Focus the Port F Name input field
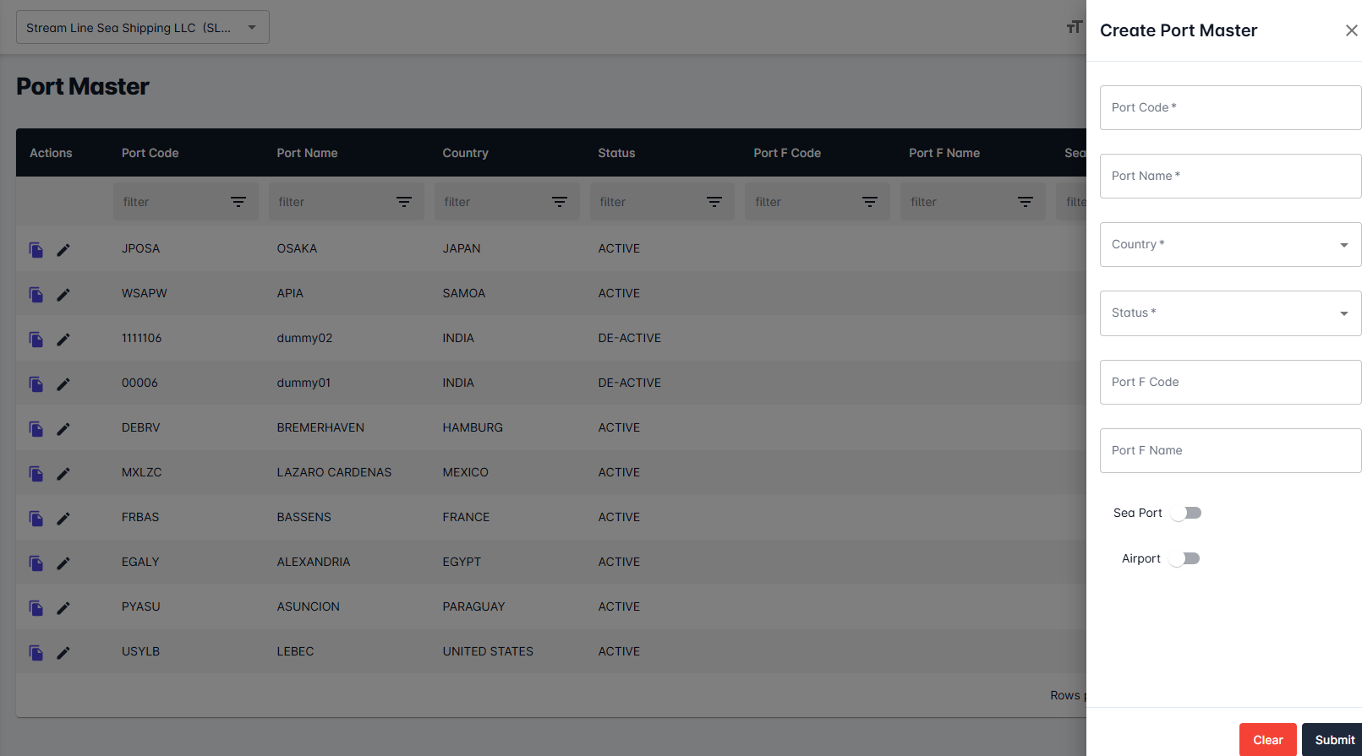The image size is (1362, 756). click(x=1230, y=450)
